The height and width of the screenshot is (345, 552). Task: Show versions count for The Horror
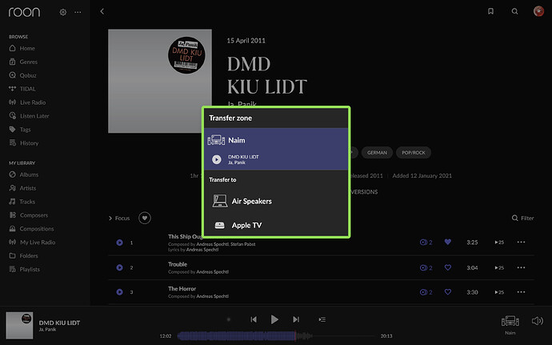(x=426, y=292)
